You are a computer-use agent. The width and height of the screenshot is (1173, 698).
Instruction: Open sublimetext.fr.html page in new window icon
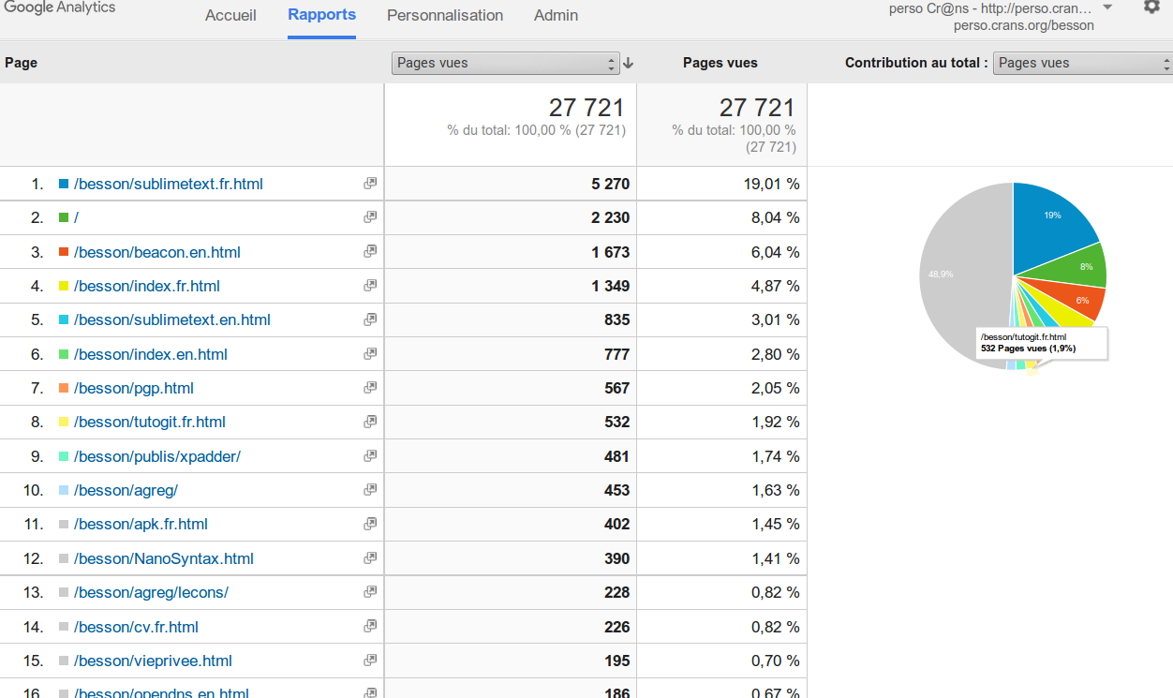point(370,184)
